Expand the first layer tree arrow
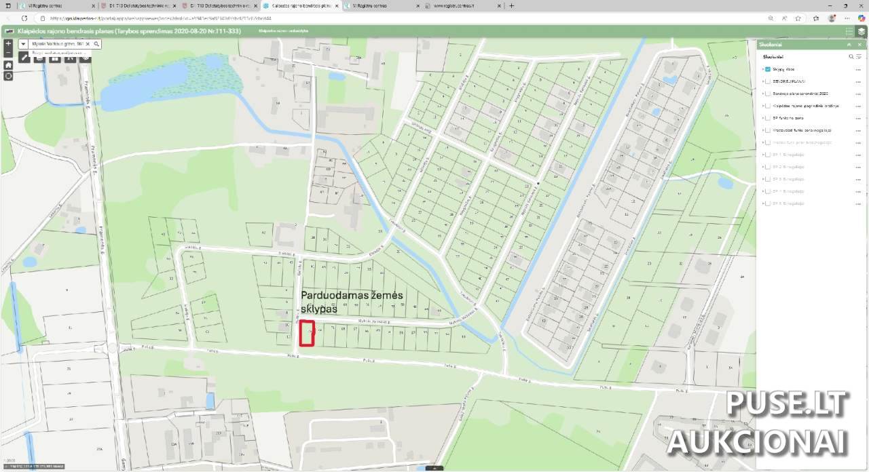 pos(762,69)
